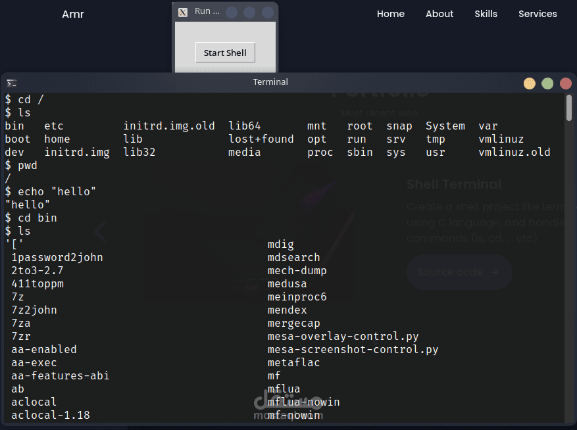
Task: Click 'aa-exec' in the listing
Action: (x=34, y=363)
